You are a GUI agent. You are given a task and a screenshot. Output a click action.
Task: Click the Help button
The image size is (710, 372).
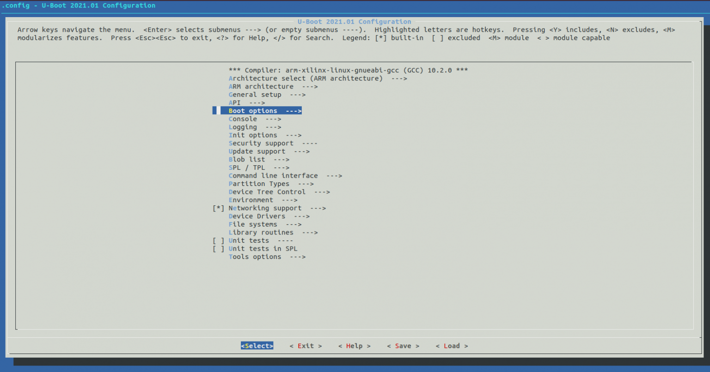click(x=355, y=346)
